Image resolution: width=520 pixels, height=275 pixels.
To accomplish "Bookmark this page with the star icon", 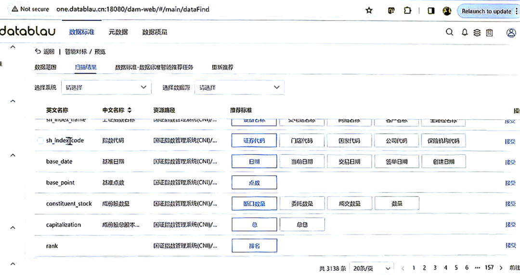I will pyautogui.click(x=369, y=10).
